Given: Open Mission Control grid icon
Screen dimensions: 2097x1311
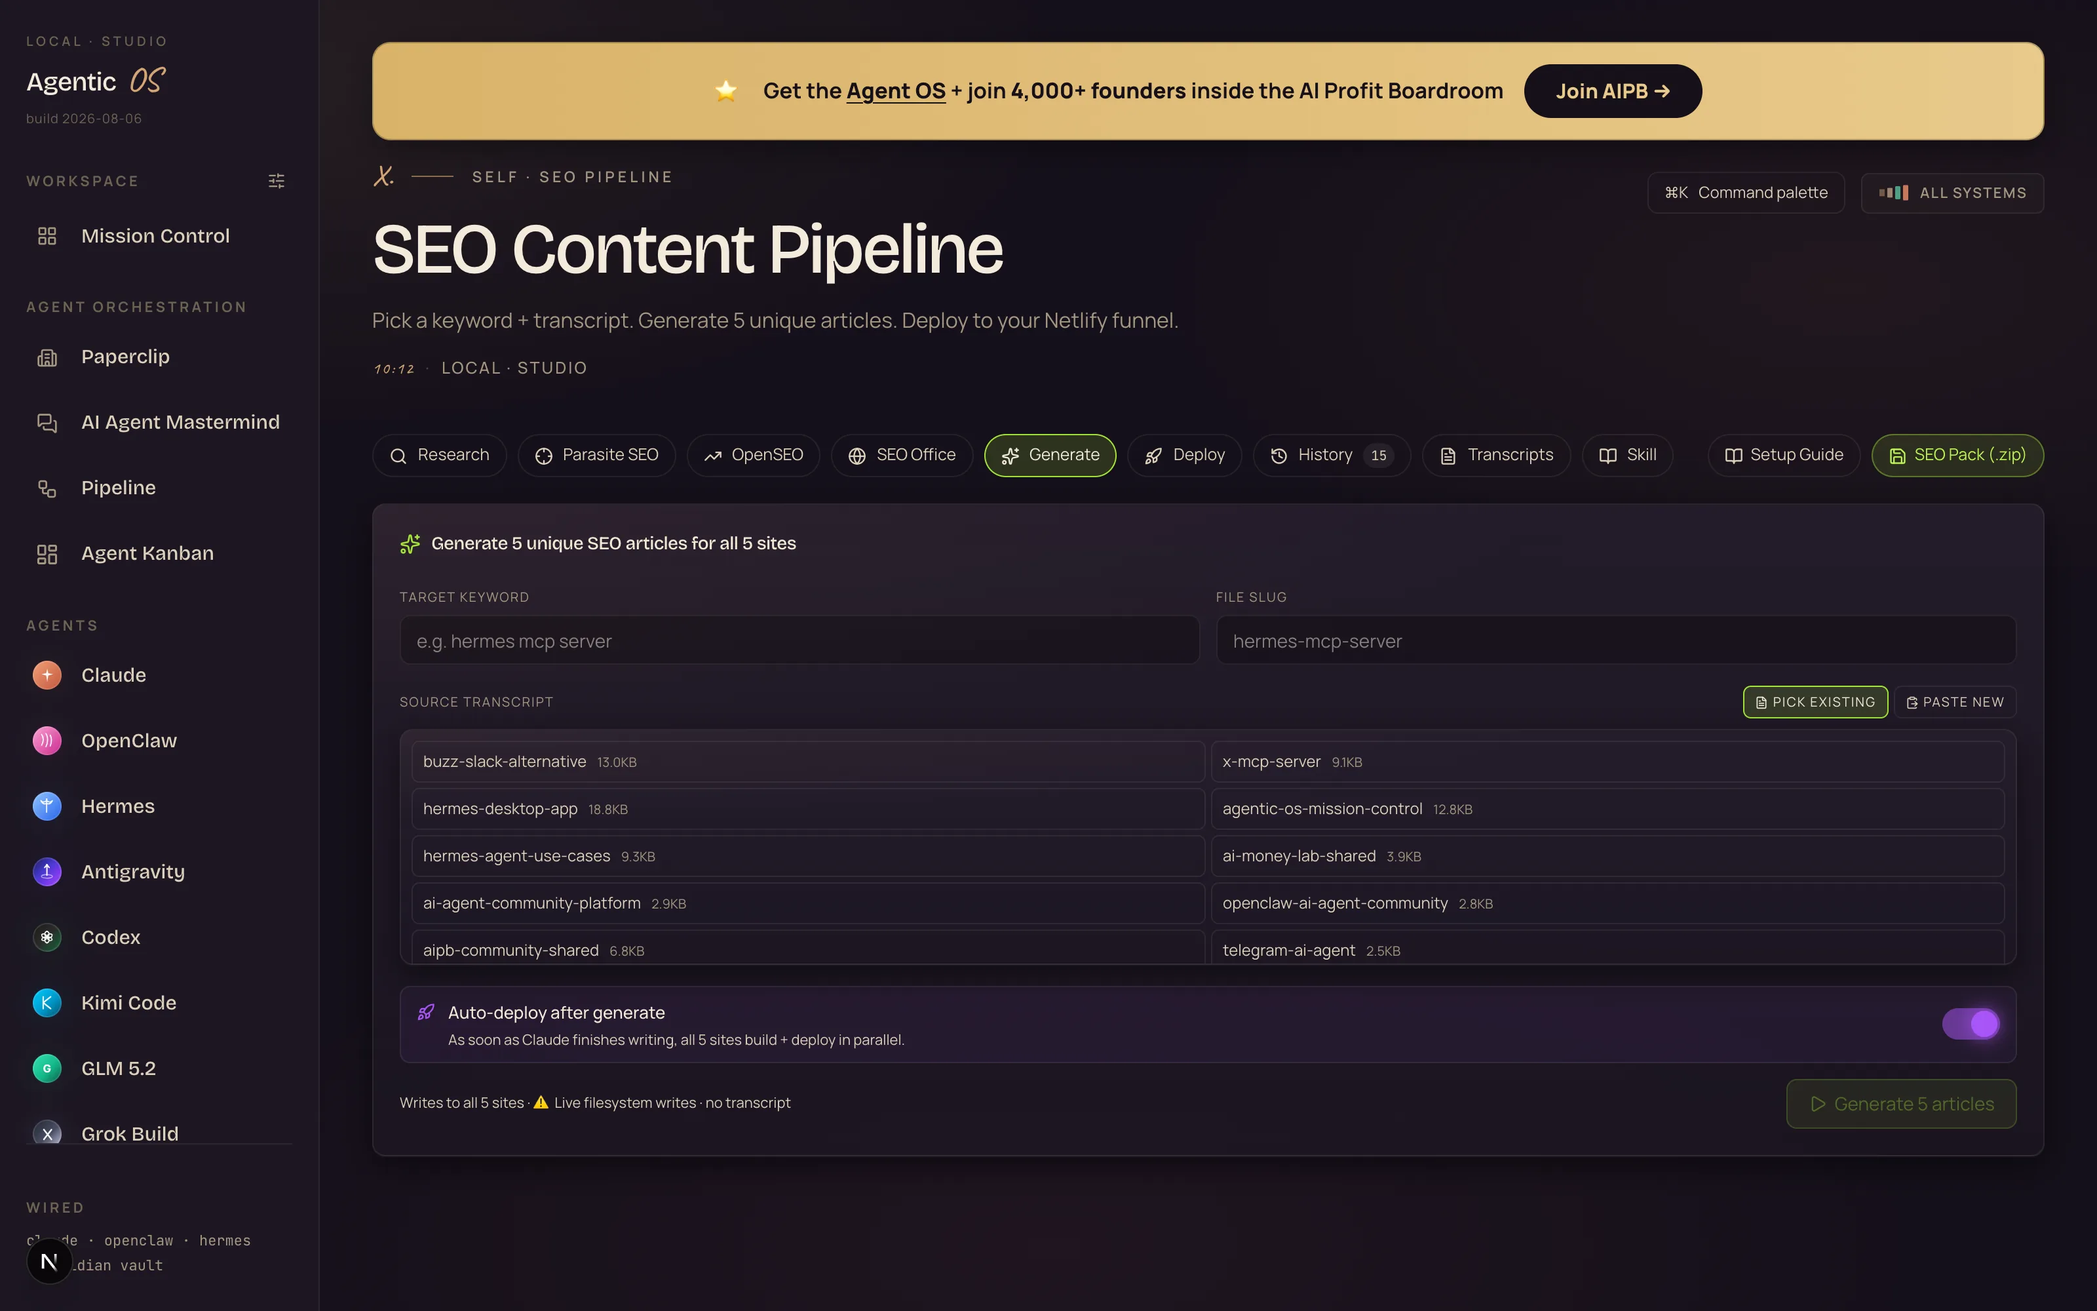Looking at the screenshot, I should click(47, 236).
